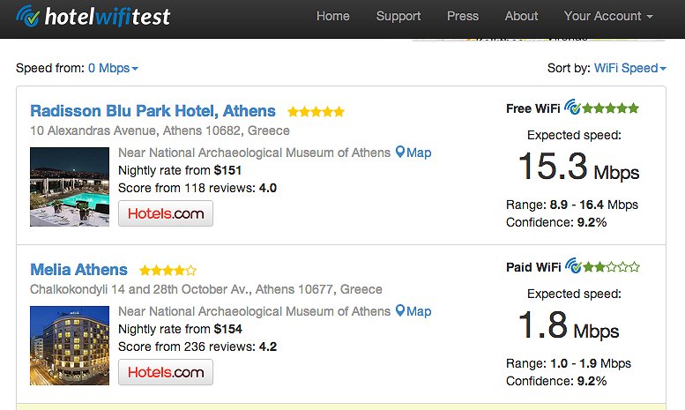Open Radisson Blu Park Hotel, Athens link
Image resolution: width=685 pixels, height=410 pixels.
pyautogui.click(x=153, y=111)
